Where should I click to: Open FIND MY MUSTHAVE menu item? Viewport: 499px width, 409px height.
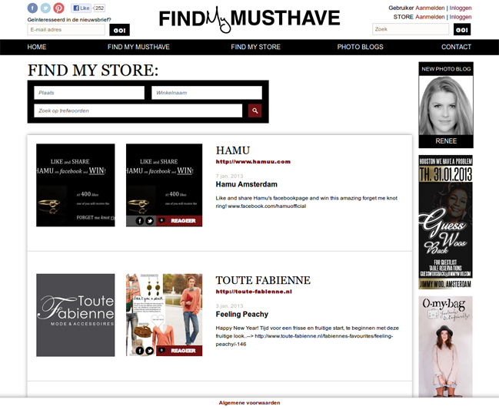click(138, 47)
